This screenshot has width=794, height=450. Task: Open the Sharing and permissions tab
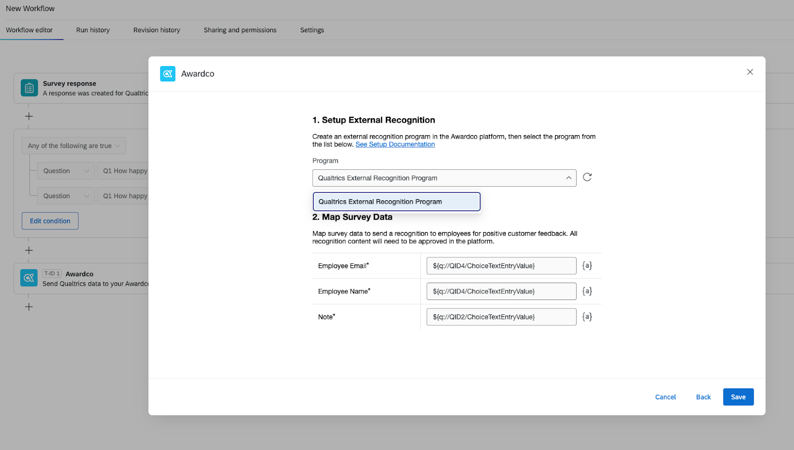tap(240, 30)
